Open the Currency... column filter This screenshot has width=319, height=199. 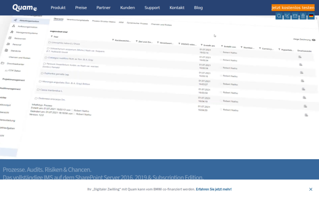260,48
